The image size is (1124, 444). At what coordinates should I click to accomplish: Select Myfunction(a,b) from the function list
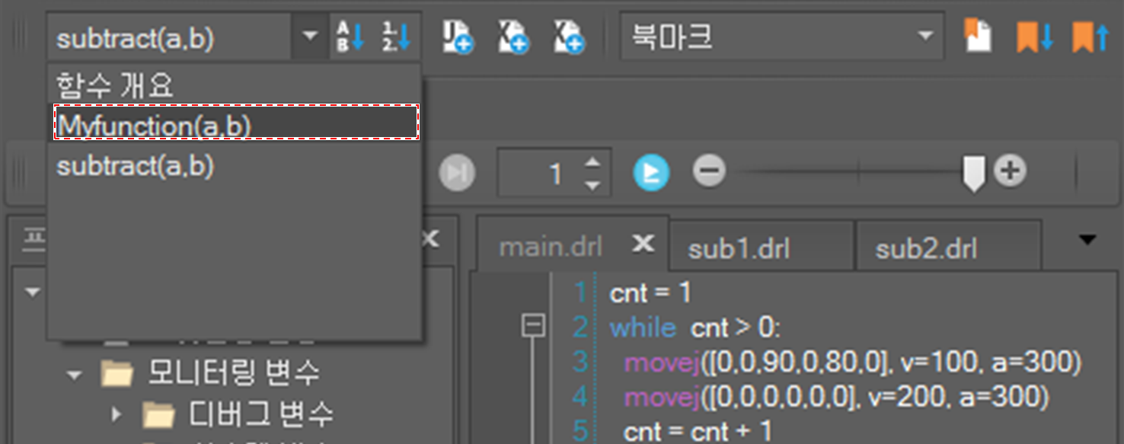pyautogui.click(x=235, y=125)
